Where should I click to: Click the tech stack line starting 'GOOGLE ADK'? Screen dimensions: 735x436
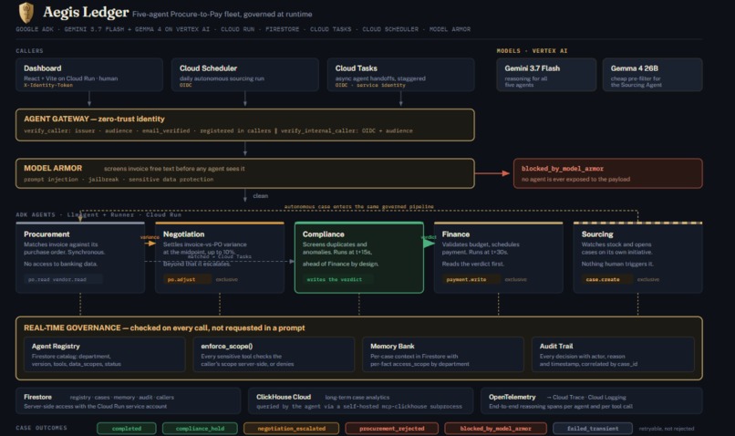(243, 29)
